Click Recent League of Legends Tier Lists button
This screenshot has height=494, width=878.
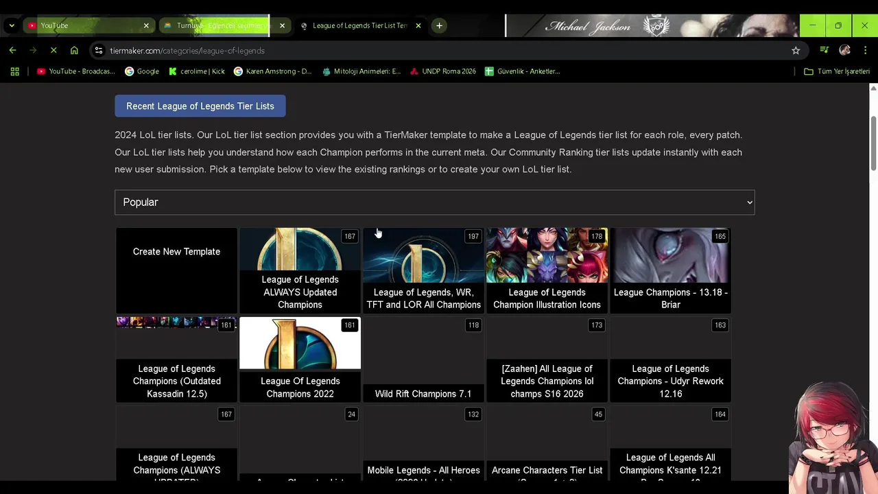coord(200,106)
